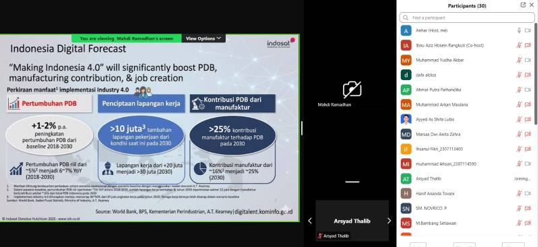
Task: Click Anhar's microphone icon
Action: 519,30
